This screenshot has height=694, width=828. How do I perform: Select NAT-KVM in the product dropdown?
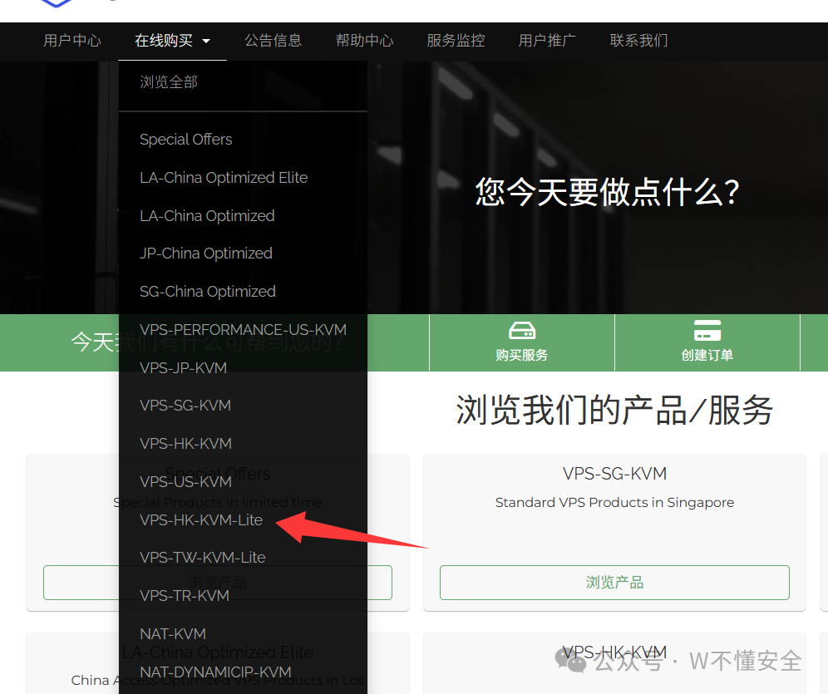click(x=173, y=634)
